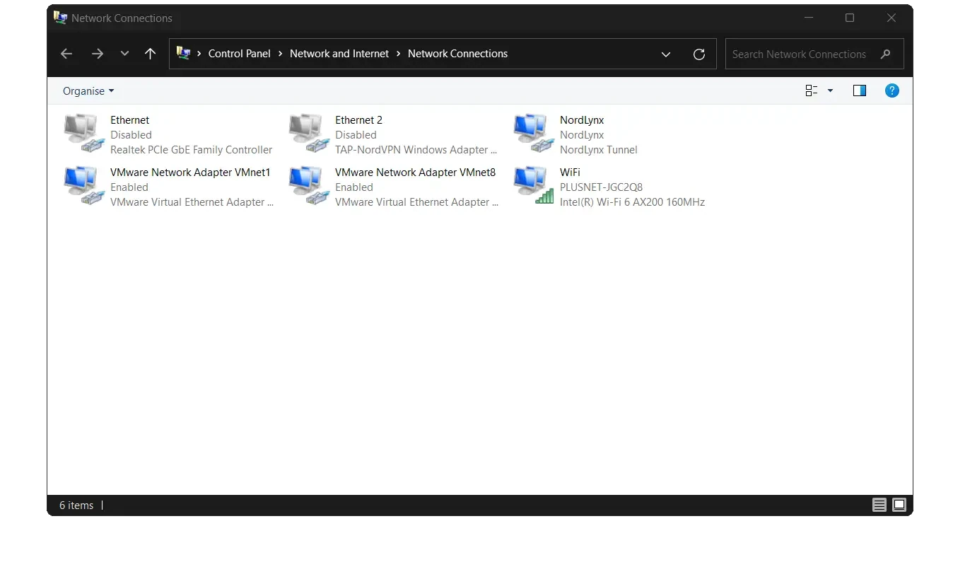Select the Ethernet adapter icon
Viewport: 953px width, 567px height.
click(84, 134)
